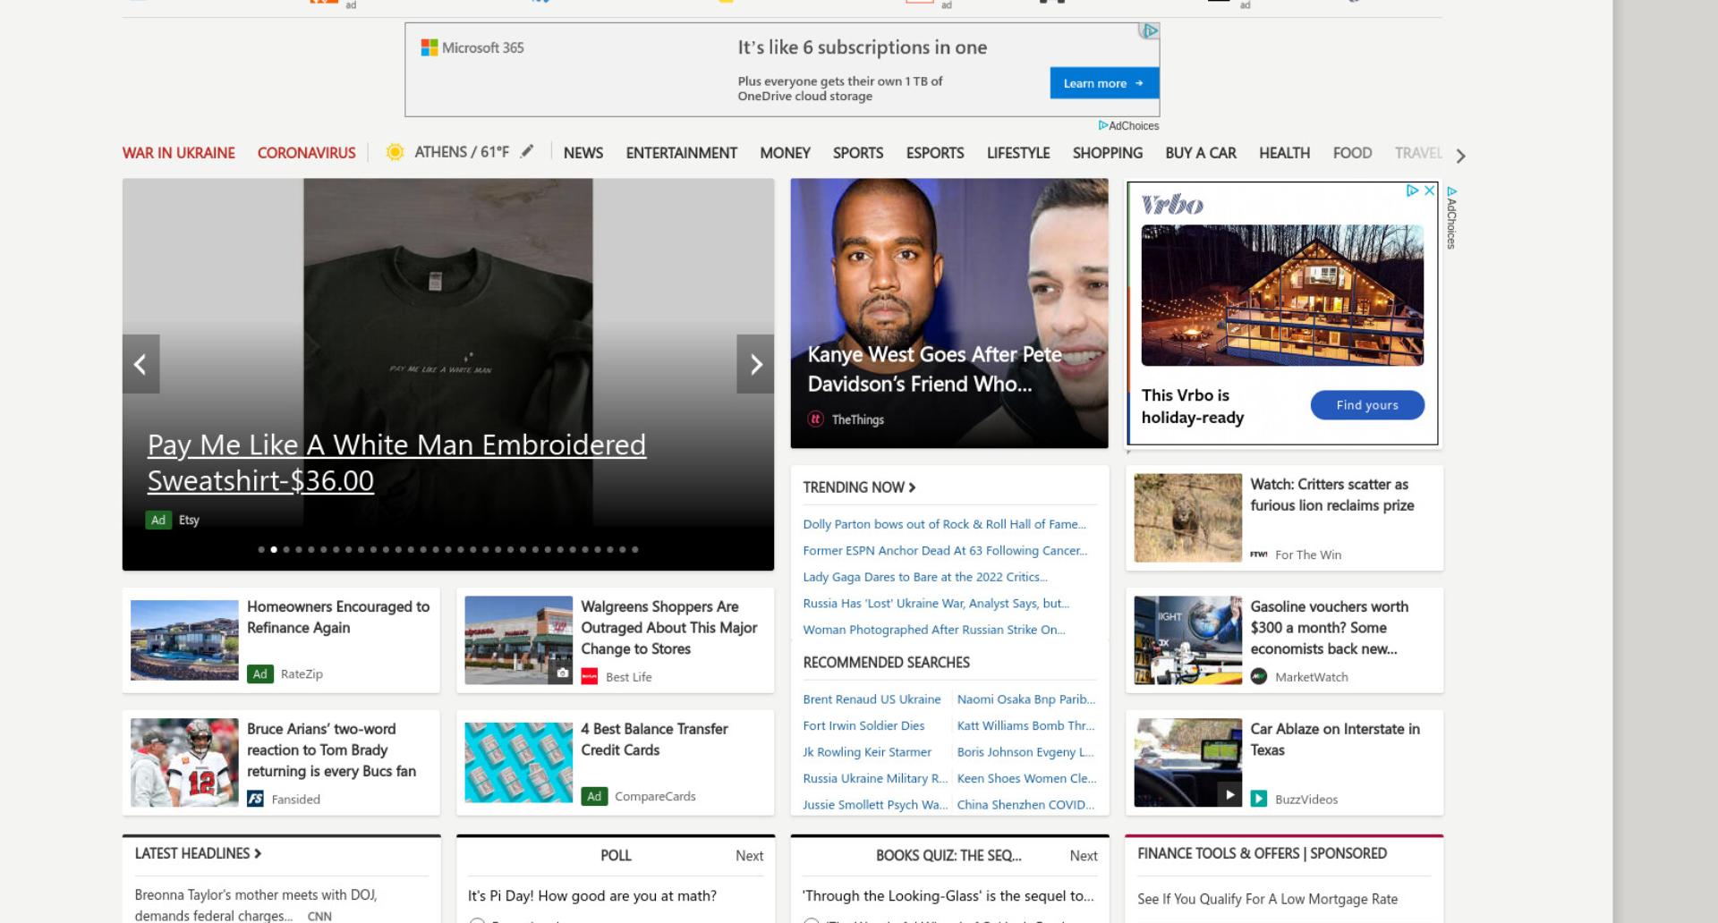
Task: Click the pencil icon to edit weather location
Action: click(x=527, y=152)
